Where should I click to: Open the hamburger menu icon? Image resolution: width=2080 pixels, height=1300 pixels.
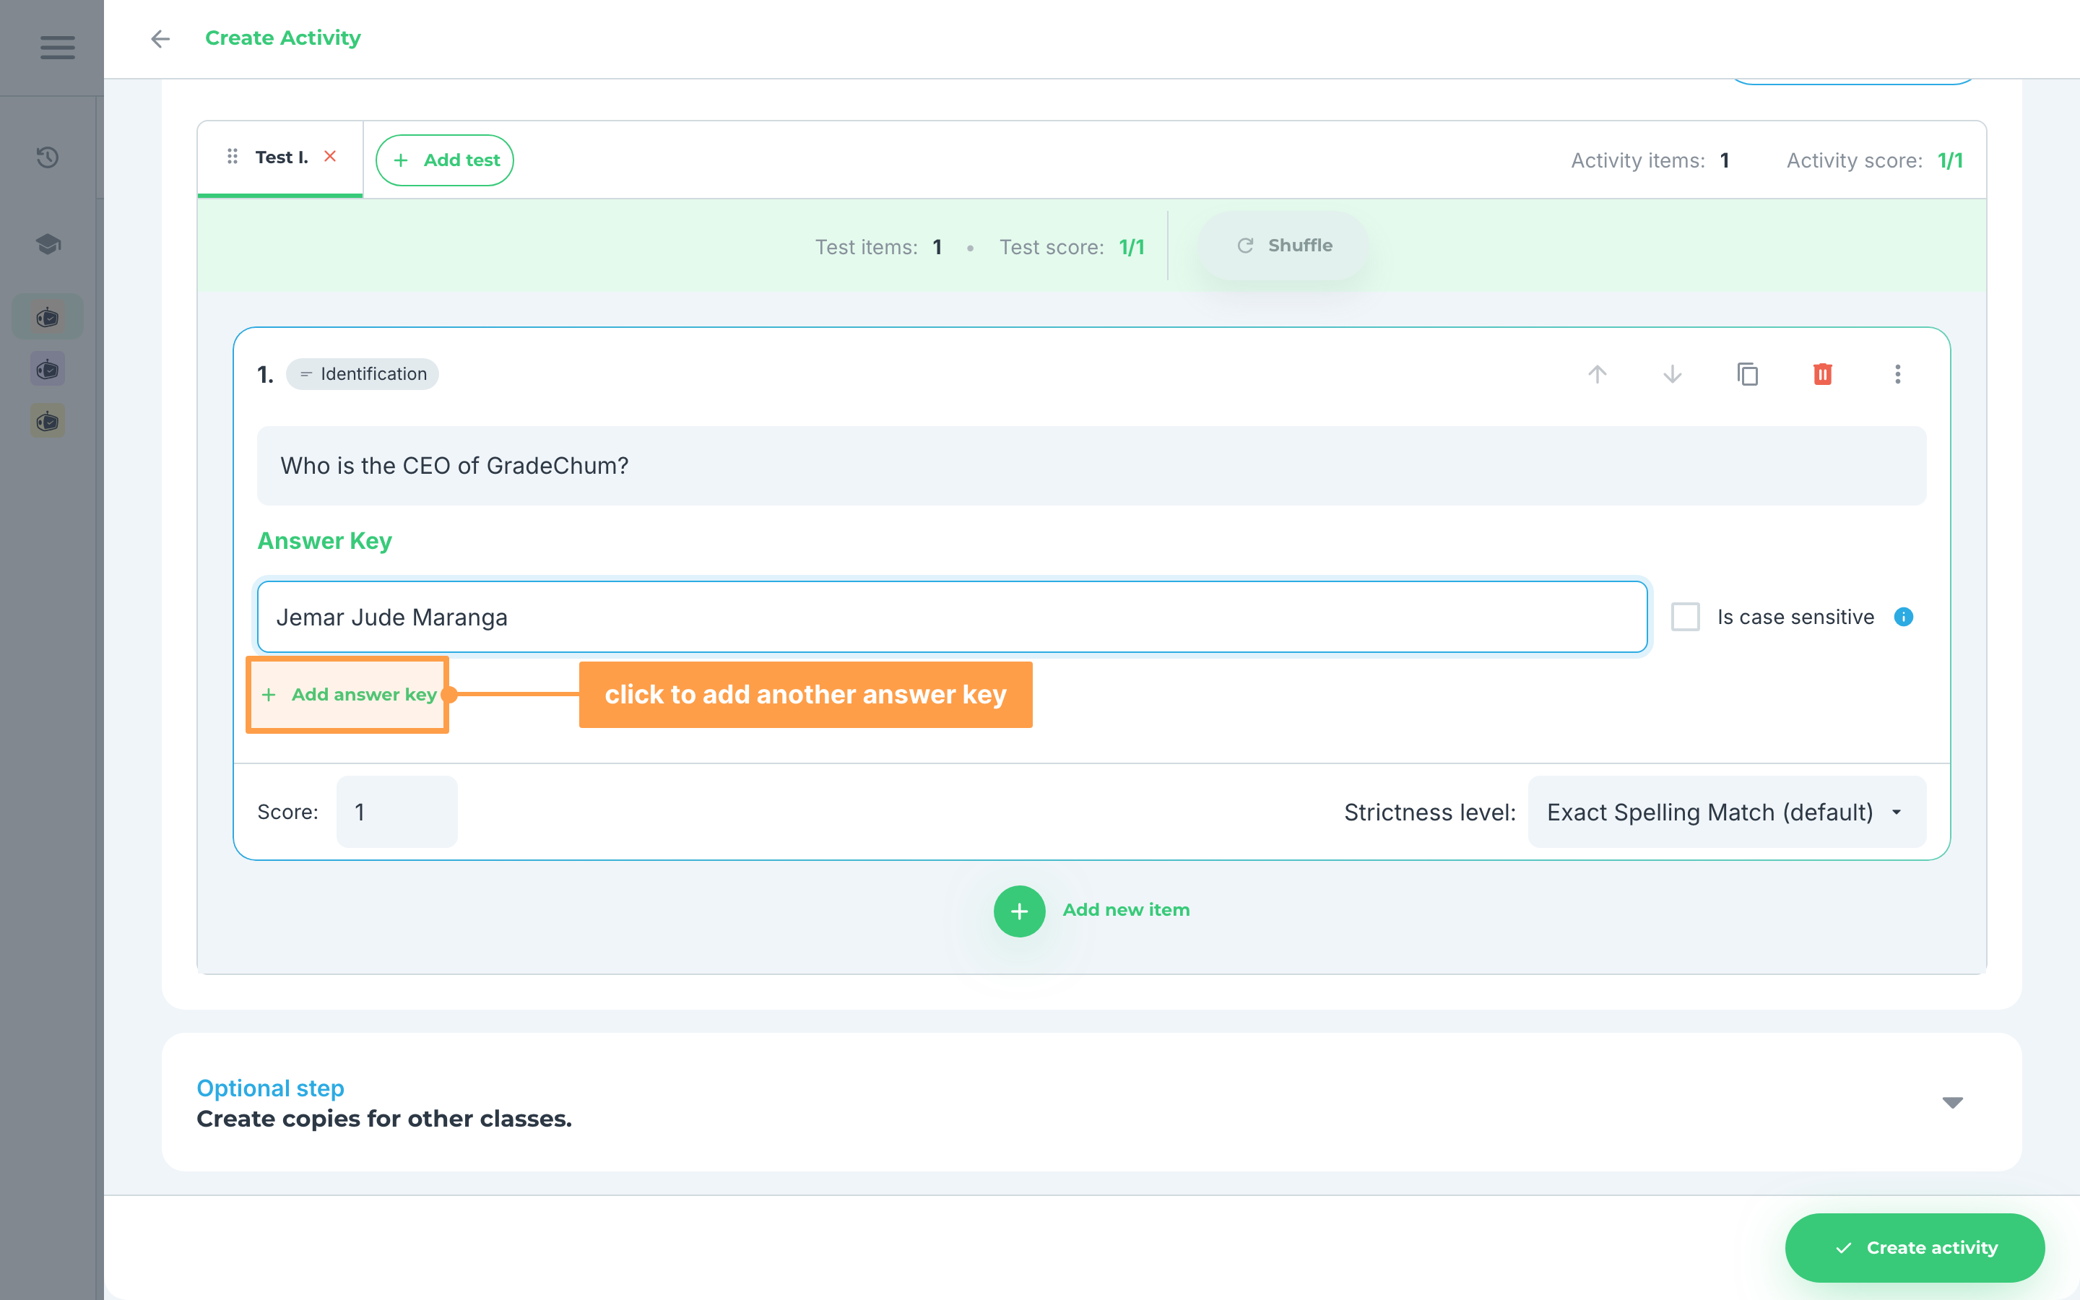(57, 47)
